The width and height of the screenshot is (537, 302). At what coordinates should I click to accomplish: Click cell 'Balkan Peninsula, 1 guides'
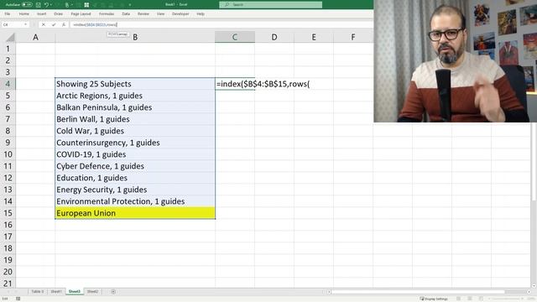coord(135,107)
